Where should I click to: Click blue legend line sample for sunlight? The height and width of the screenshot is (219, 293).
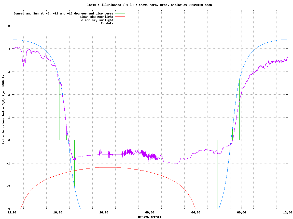click(120, 20)
